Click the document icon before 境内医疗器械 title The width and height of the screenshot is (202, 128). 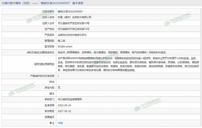tap(3, 3)
